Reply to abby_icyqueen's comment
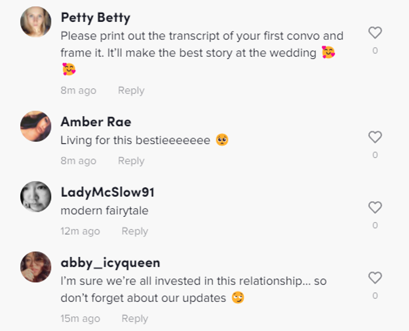This screenshot has height=331, width=409. 134,318
